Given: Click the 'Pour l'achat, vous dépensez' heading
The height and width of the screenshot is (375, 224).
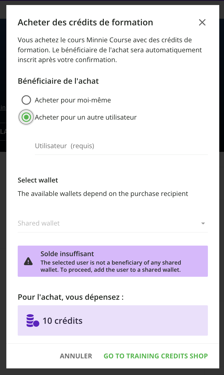Looking at the screenshot, I should click(71, 297).
